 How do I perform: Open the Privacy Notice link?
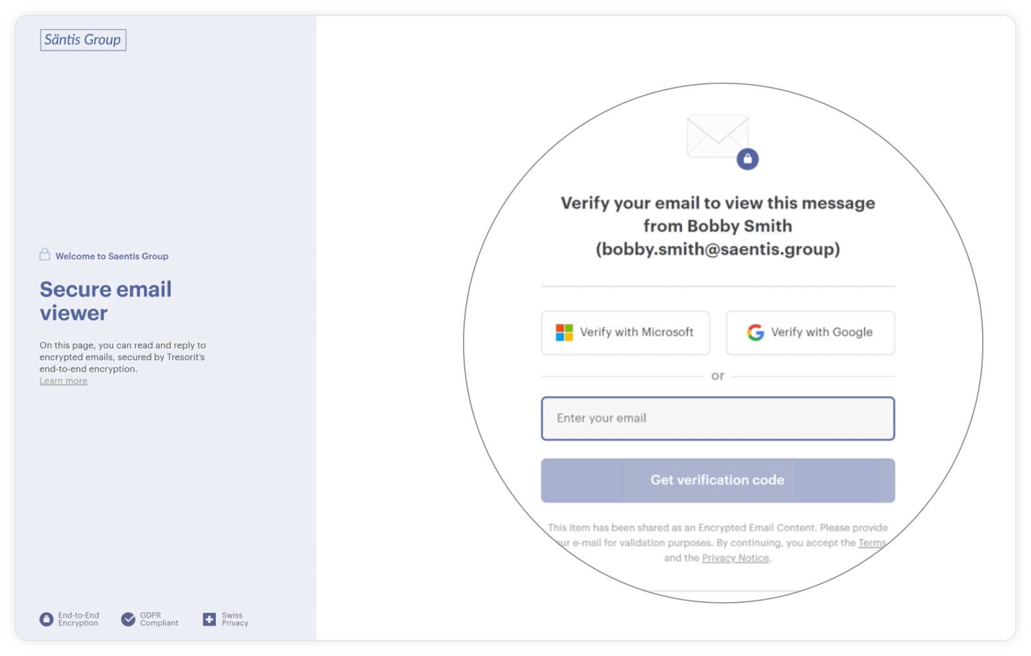pyautogui.click(x=735, y=558)
